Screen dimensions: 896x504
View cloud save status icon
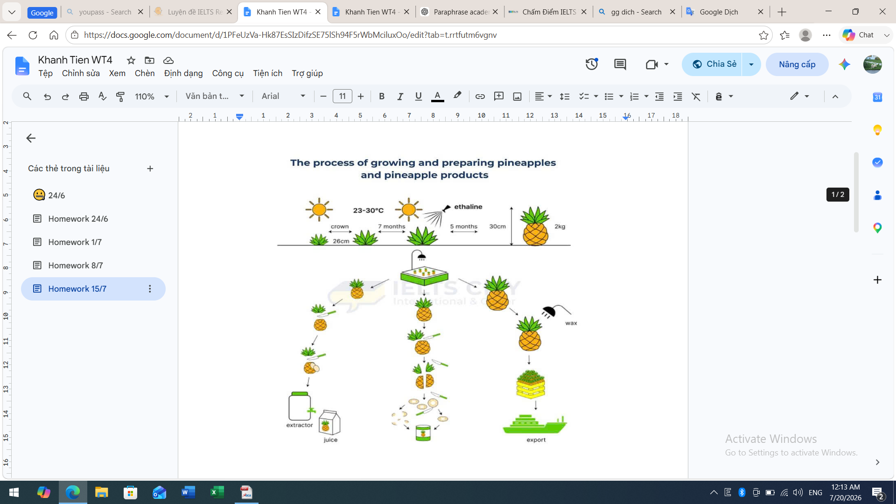click(168, 60)
